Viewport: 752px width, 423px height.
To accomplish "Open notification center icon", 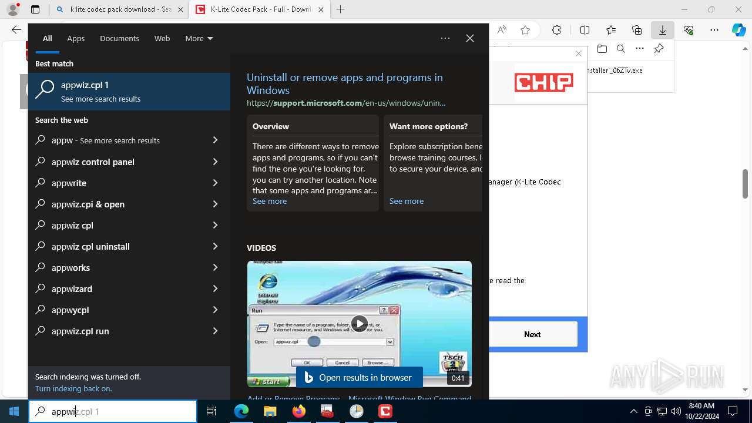I will click(x=733, y=411).
